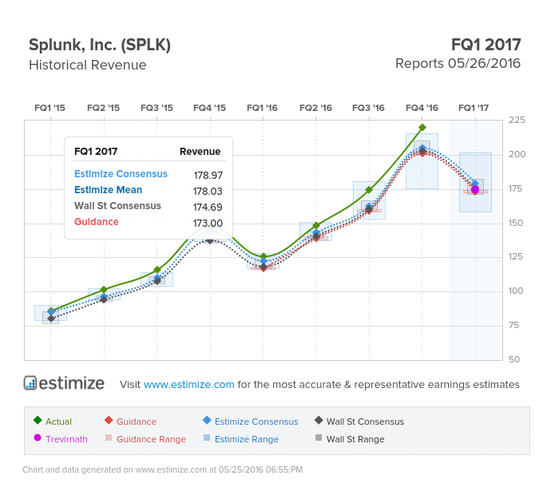This screenshot has width=547, height=495.
Task: Toggle the Estimize Consensus legend label
Action: tap(256, 422)
